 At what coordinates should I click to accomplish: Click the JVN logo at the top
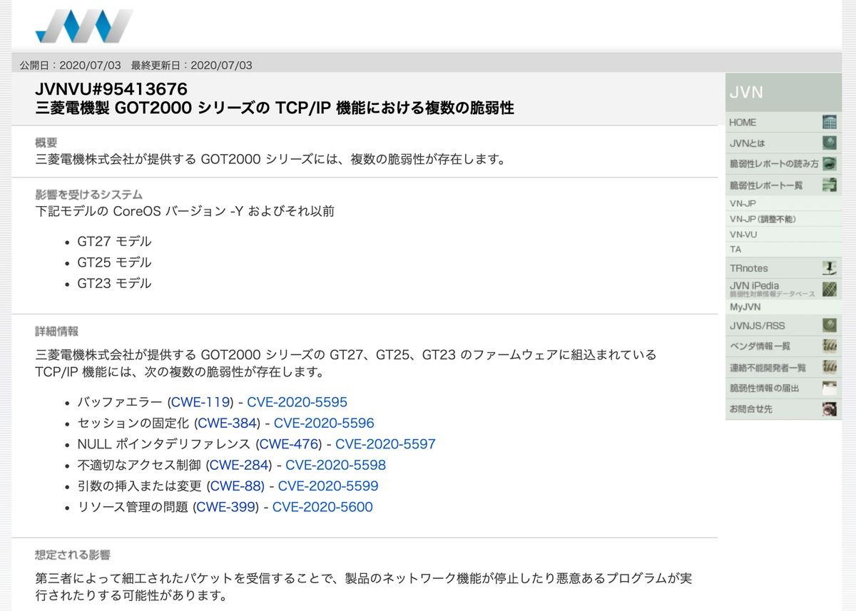tap(84, 26)
